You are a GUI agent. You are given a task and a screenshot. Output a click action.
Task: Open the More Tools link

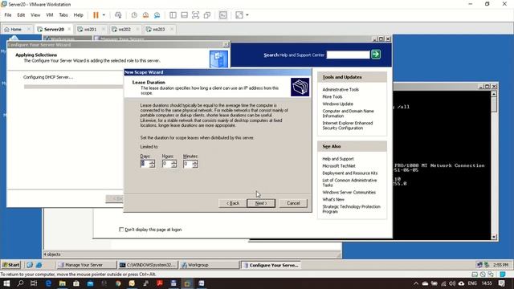[332, 96]
